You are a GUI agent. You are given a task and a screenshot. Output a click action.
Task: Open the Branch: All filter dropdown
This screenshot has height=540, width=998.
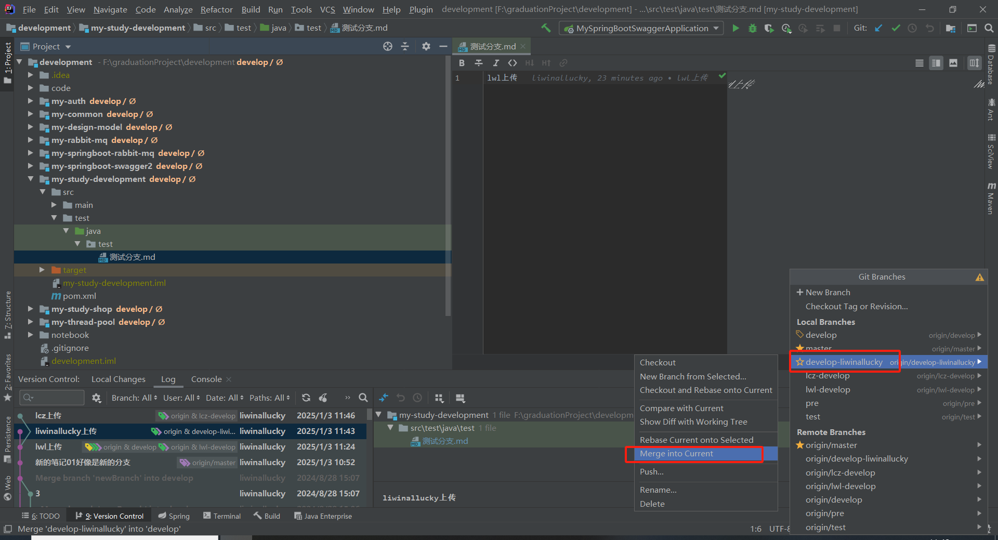pyautogui.click(x=134, y=398)
